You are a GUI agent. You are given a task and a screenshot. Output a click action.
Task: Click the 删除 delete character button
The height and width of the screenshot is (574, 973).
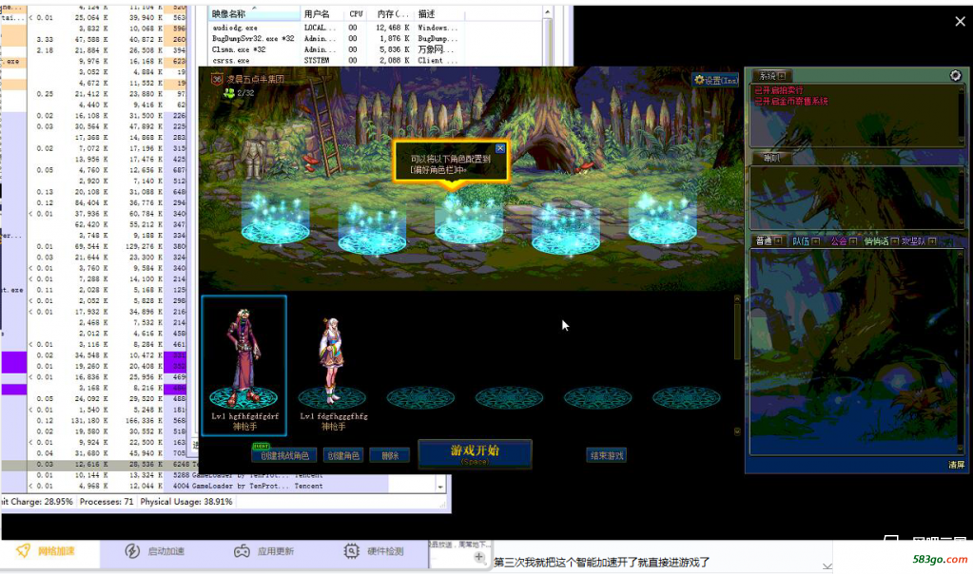[x=390, y=455]
